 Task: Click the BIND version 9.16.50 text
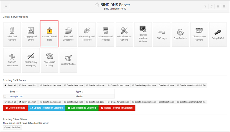click(x=115, y=9)
